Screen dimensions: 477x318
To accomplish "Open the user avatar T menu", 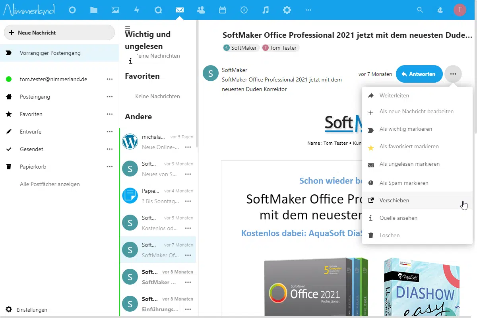I will pyautogui.click(x=460, y=10).
